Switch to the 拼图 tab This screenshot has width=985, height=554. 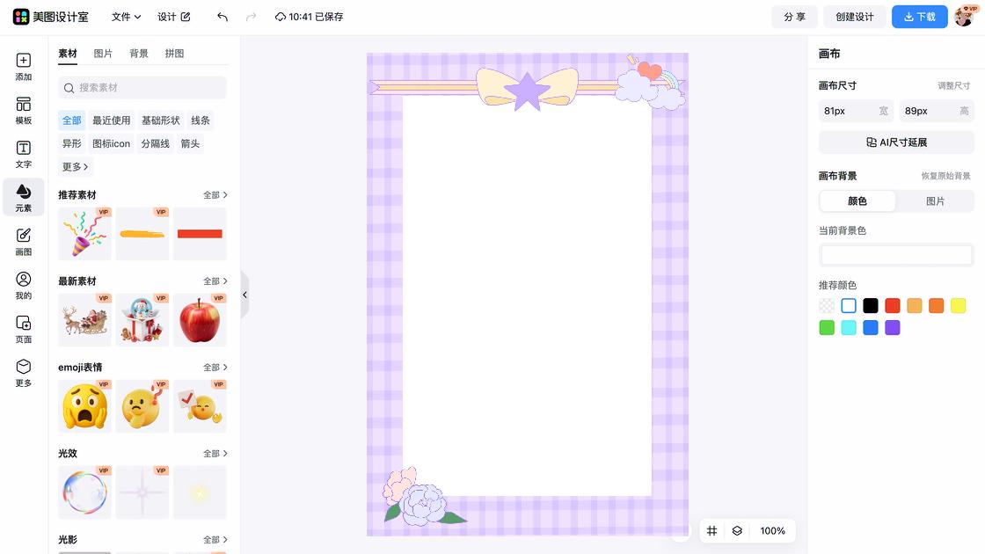tap(174, 54)
